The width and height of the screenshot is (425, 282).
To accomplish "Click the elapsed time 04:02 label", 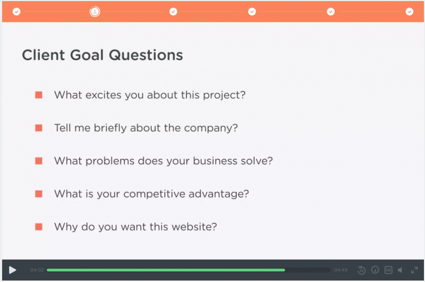I will (37, 270).
